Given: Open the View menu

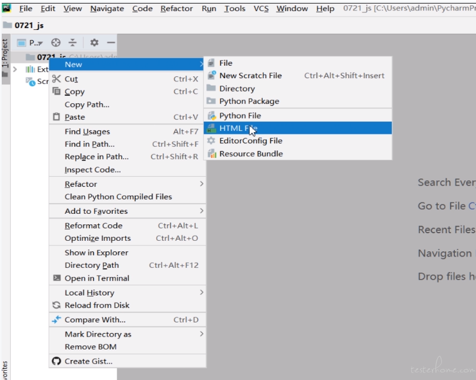Looking at the screenshot, I should coord(72,8).
